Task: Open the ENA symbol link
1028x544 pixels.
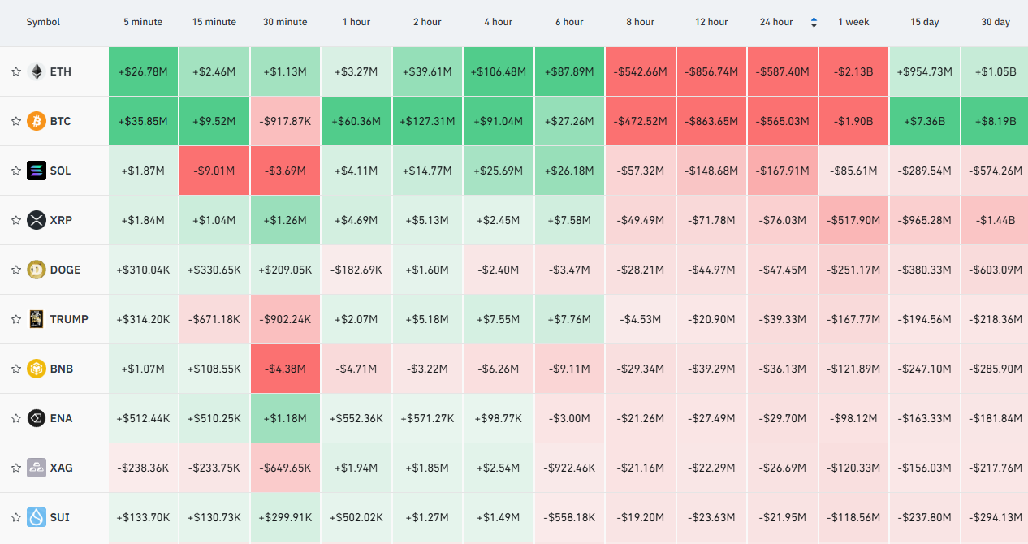Action: [x=62, y=418]
